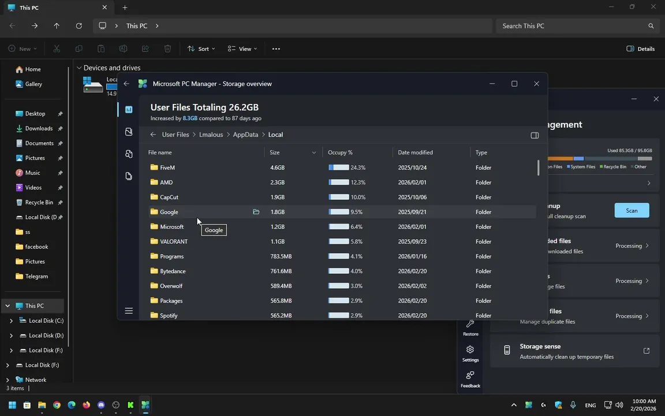665x416 pixels.
Task: Show hidden system tray icons
Action: pyautogui.click(x=514, y=405)
